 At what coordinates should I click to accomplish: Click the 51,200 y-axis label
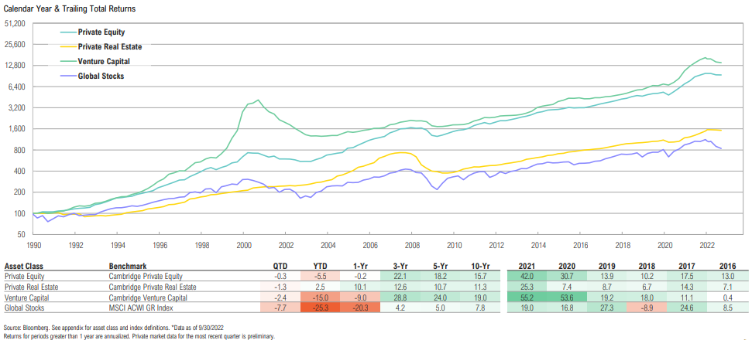[x=16, y=25]
